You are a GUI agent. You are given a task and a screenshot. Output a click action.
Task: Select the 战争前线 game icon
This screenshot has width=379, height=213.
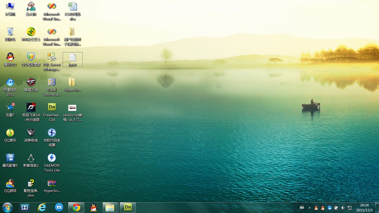[31, 135]
